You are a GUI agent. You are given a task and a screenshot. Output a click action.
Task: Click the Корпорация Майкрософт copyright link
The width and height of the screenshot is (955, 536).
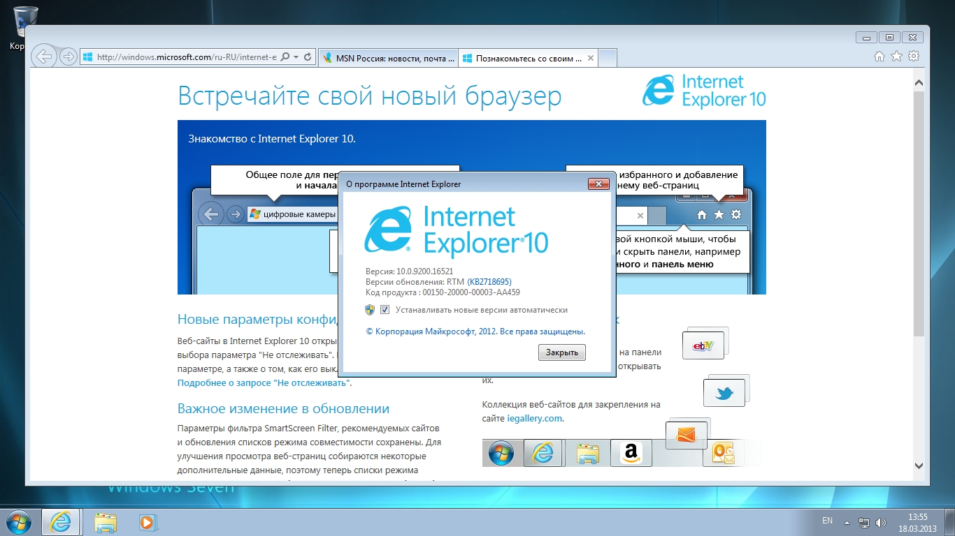click(475, 332)
